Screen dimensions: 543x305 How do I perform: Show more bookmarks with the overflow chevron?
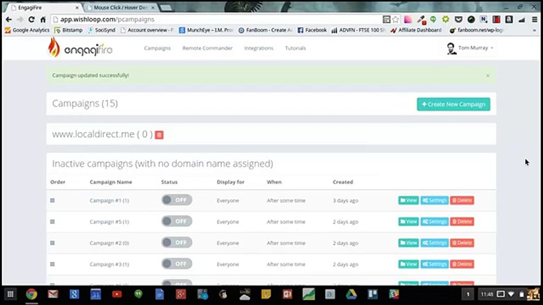click(x=534, y=30)
